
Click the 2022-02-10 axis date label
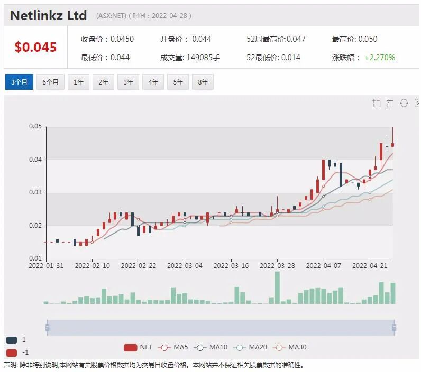[x=93, y=266]
